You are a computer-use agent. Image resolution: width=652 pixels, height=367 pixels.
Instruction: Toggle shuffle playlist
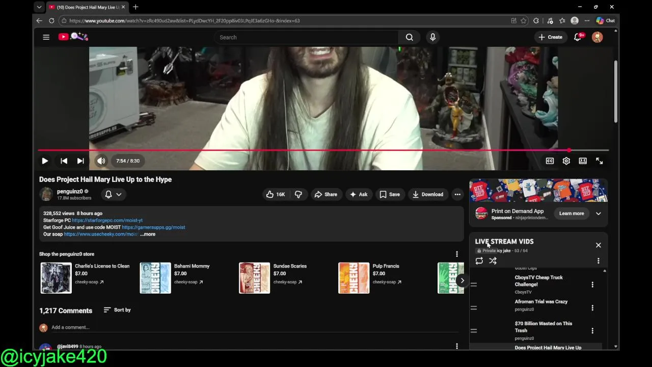tap(493, 261)
